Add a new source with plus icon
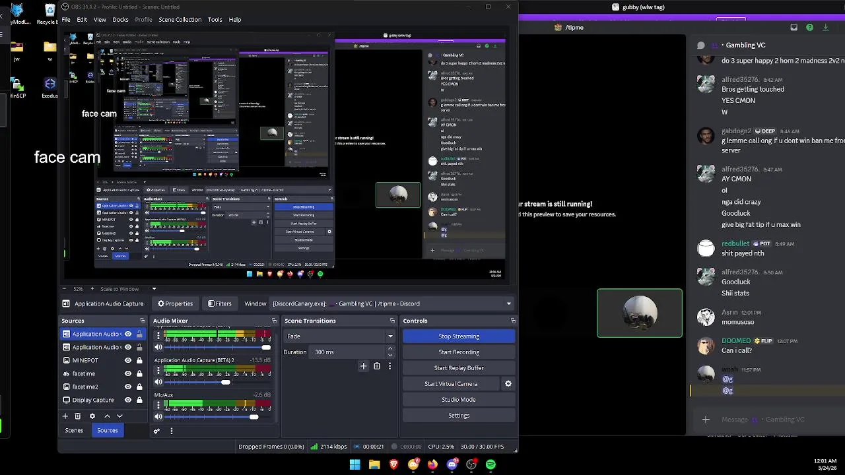 (x=65, y=416)
